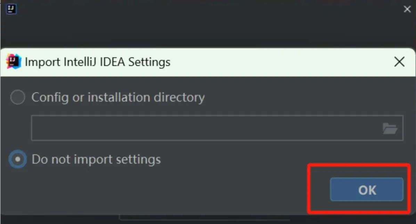Select the 'Config or installation directory' radio button
Viewport: 416px width, 224px height.
click(x=18, y=98)
